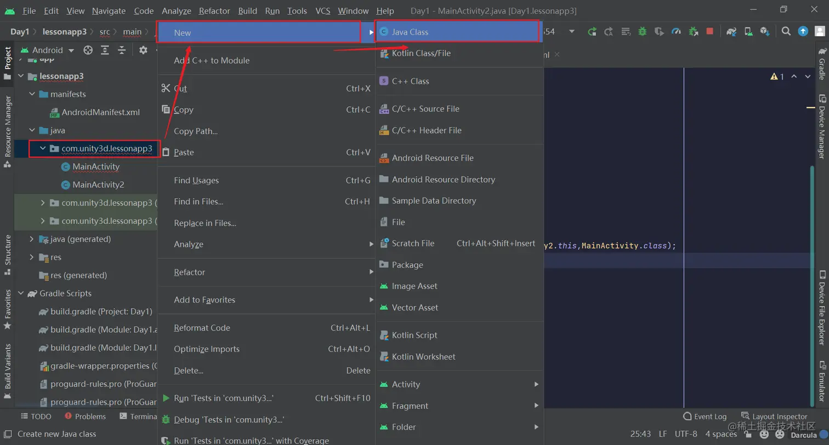Click the lessonapp3 breadcrumb
Viewport: 829px width, 445px height.
65,32
